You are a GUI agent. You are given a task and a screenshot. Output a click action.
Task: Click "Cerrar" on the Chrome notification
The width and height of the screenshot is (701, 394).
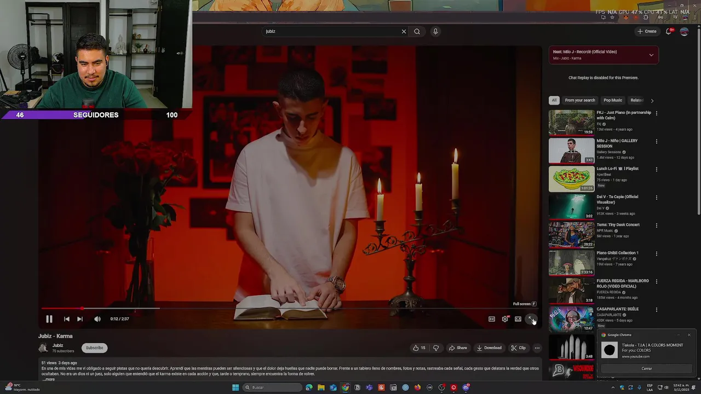[x=647, y=368]
